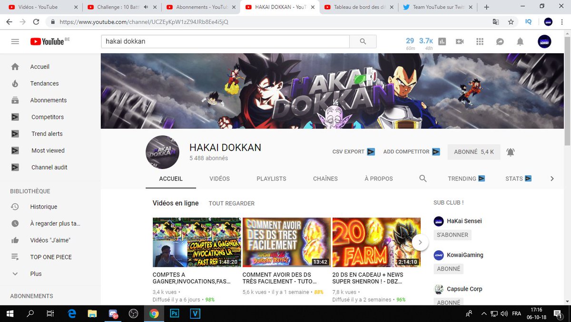Image resolution: width=571 pixels, height=322 pixels.
Task: Open the notifications bell in header
Action: point(520,42)
